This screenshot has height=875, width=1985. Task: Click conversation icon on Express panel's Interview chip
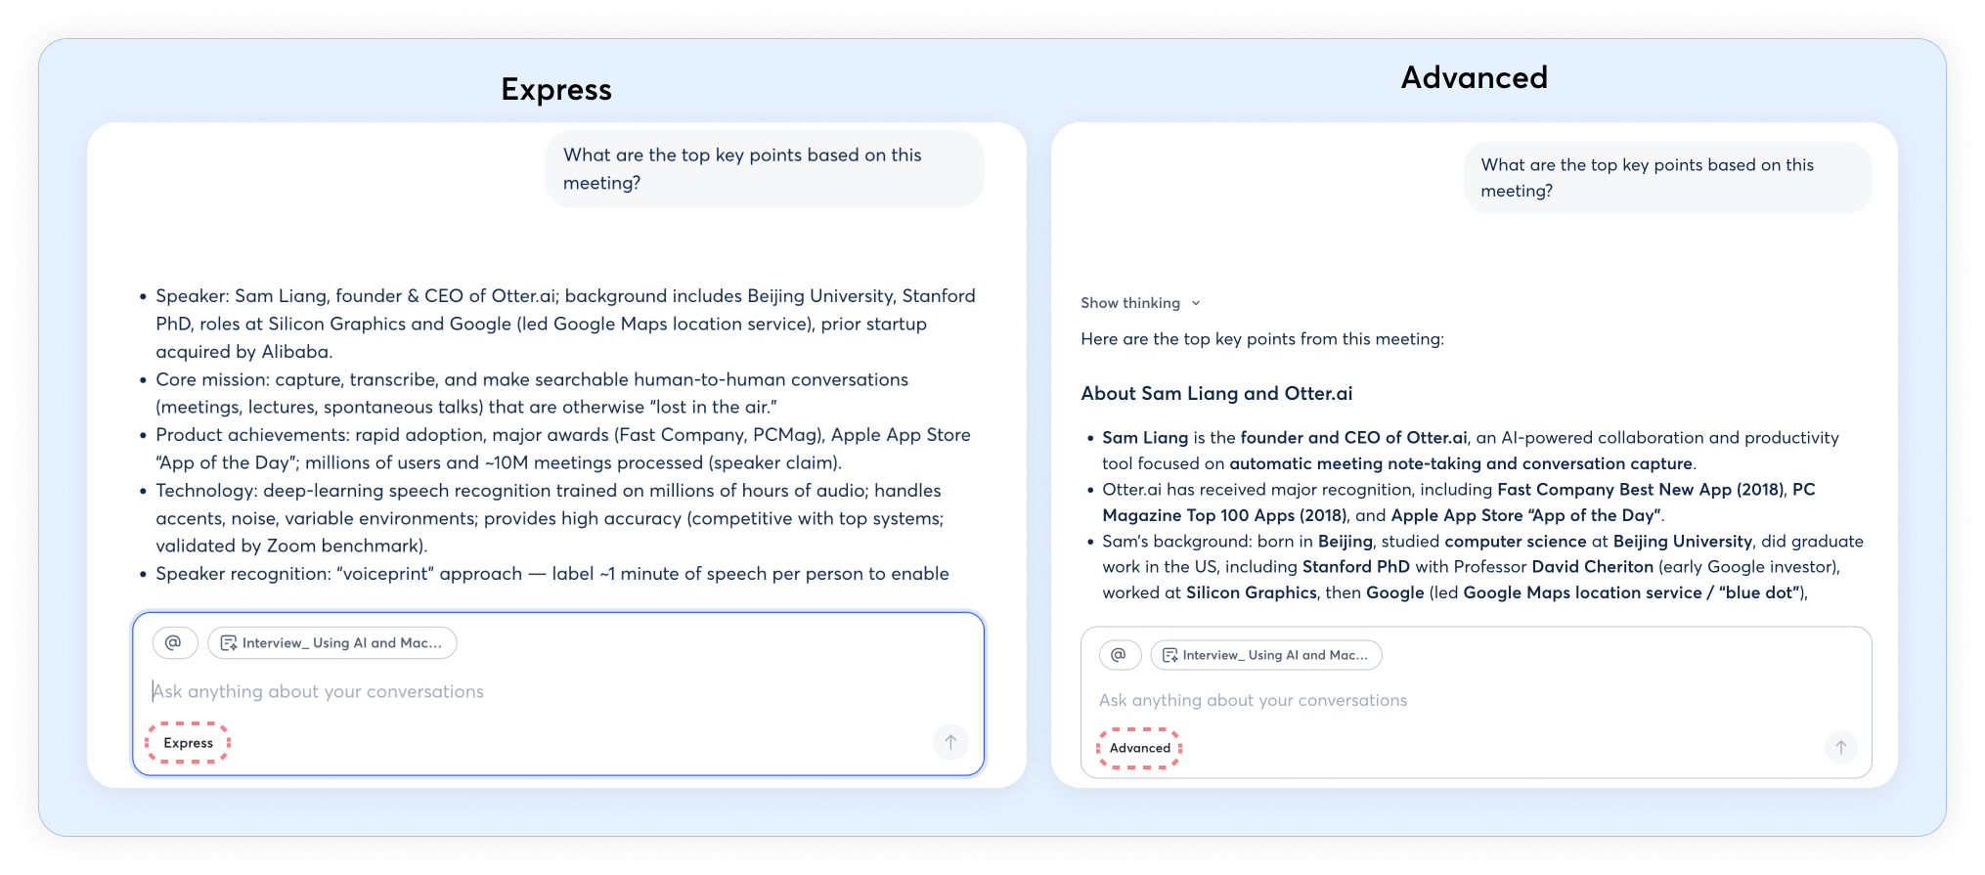[229, 643]
